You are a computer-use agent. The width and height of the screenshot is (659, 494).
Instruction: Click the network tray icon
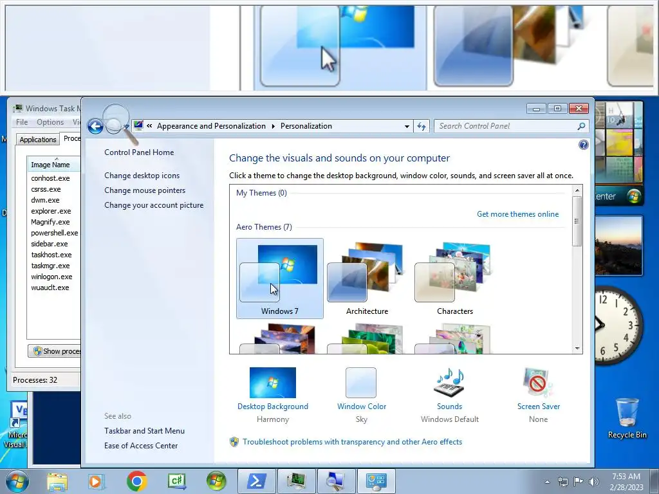tap(562, 482)
